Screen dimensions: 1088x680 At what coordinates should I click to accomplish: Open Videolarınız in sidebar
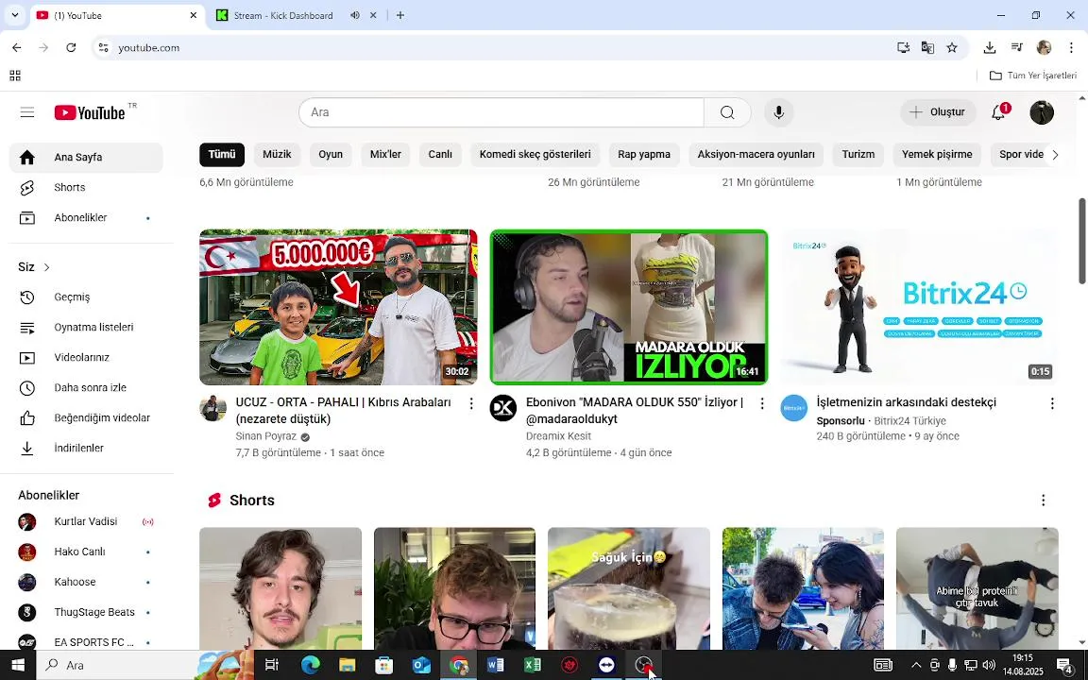tap(86, 357)
